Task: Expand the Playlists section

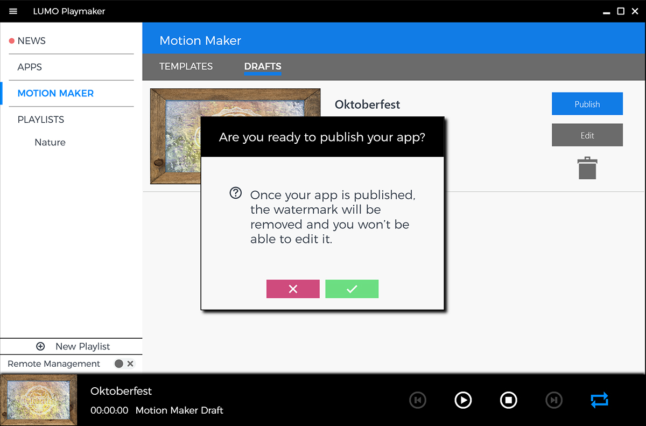Action: click(41, 120)
